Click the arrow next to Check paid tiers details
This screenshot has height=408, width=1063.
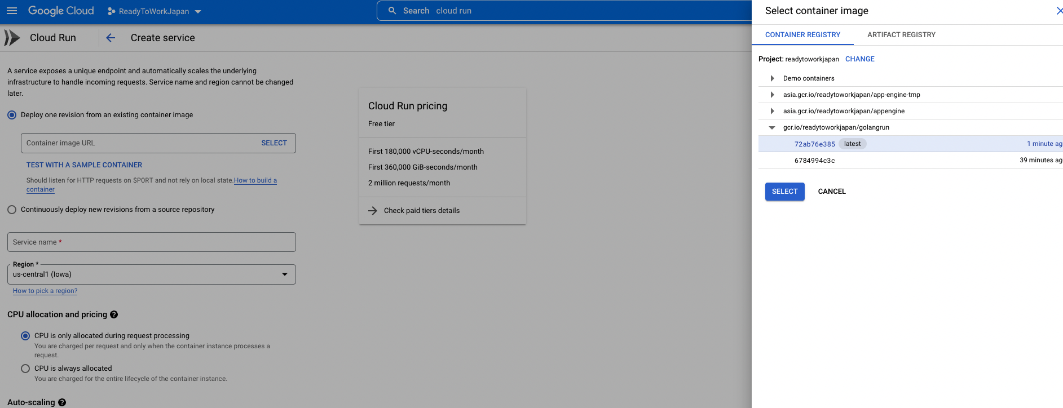(373, 211)
